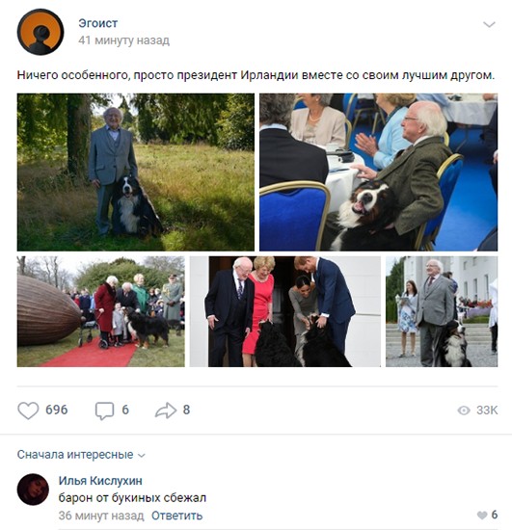Screen dimensions: 512x530
Task: Click the views eye icon
Action: coord(464,411)
